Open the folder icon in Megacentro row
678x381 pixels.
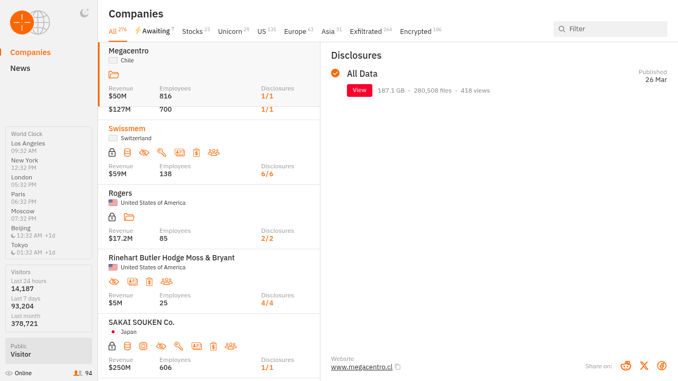(113, 75)
